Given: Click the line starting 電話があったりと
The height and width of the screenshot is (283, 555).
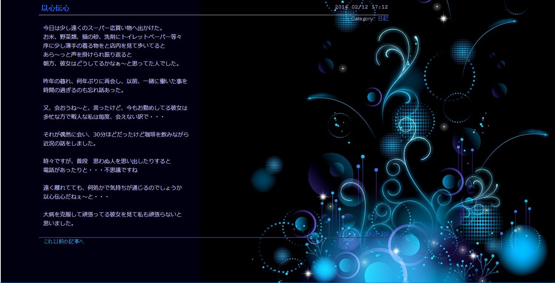Looking at the screenshot, I should click(90, 170).
